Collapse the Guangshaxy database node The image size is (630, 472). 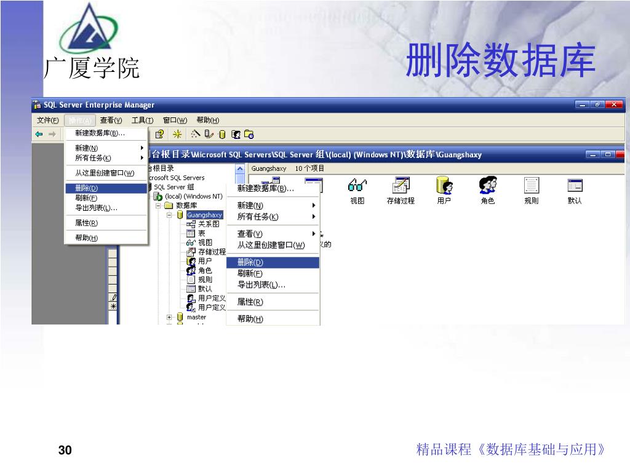pos(169,215)
